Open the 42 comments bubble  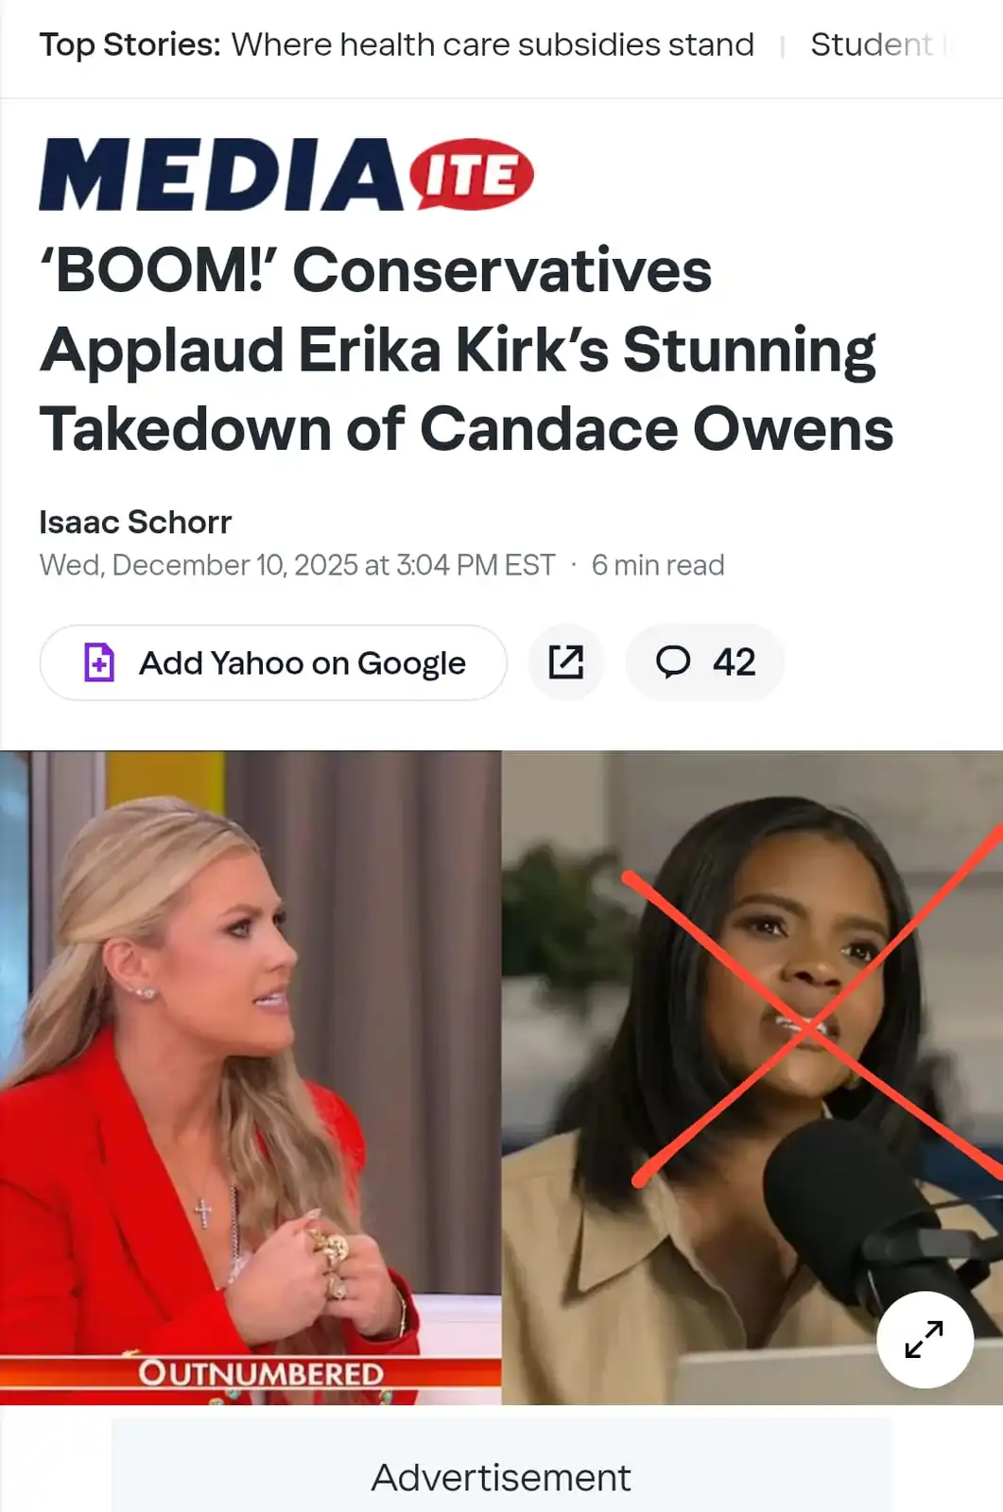point(705,662)
